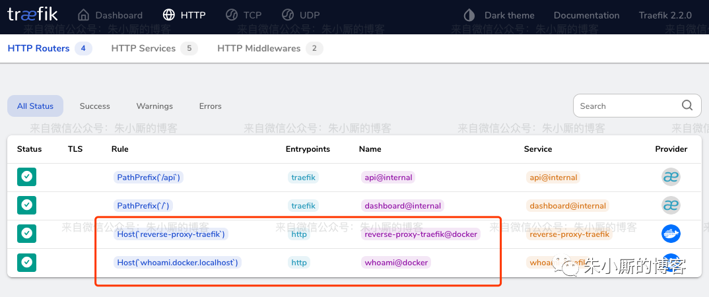The width and height of the screenshot is (709, 297).
Task: Open the Dashboard home icon
Action: [x=84, y=15]
